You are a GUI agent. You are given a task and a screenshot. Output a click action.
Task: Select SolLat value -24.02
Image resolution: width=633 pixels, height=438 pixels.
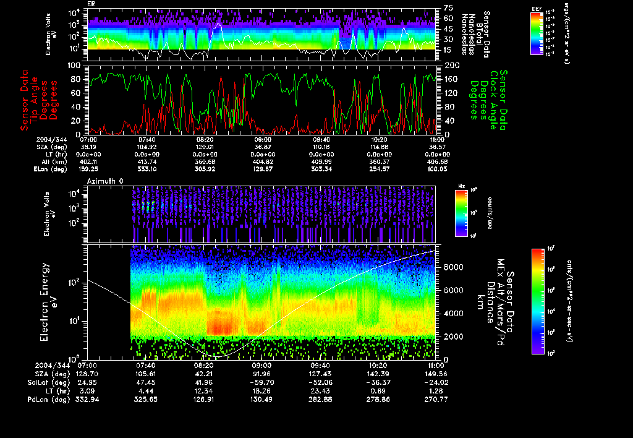(x=436, y=383)
